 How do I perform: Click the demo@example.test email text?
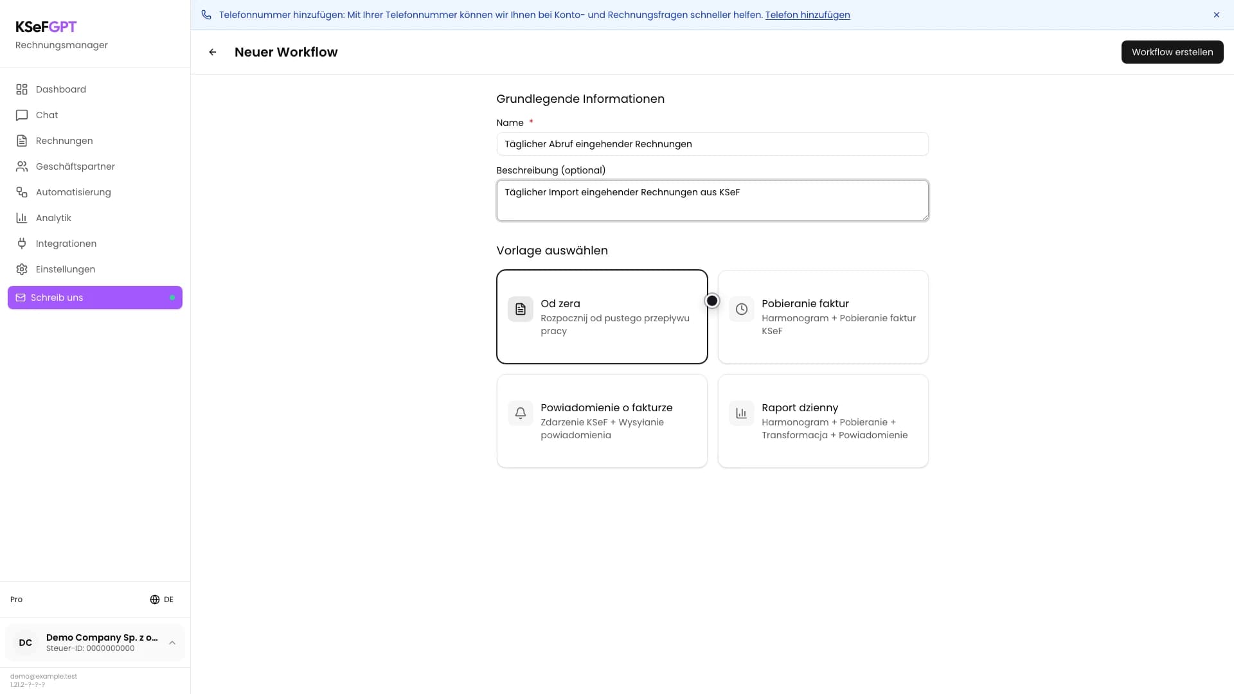[x=44, y=676]
